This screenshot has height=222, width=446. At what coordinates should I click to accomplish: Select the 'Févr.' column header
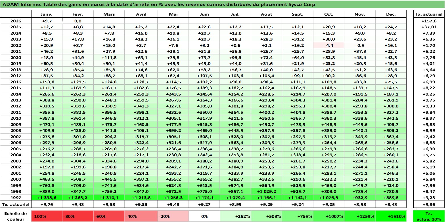coord(78,14)
